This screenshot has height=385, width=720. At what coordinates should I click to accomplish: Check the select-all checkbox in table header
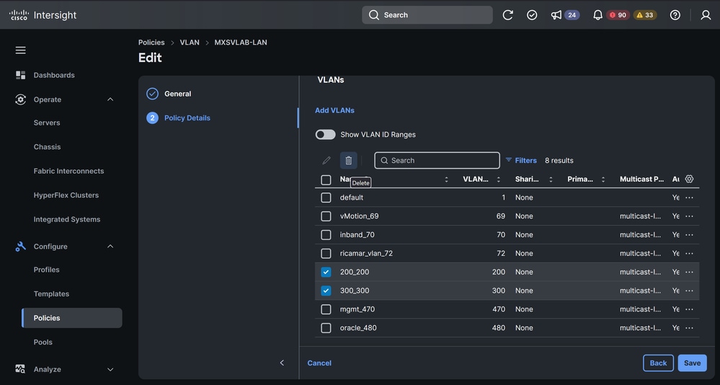point(326,180)
